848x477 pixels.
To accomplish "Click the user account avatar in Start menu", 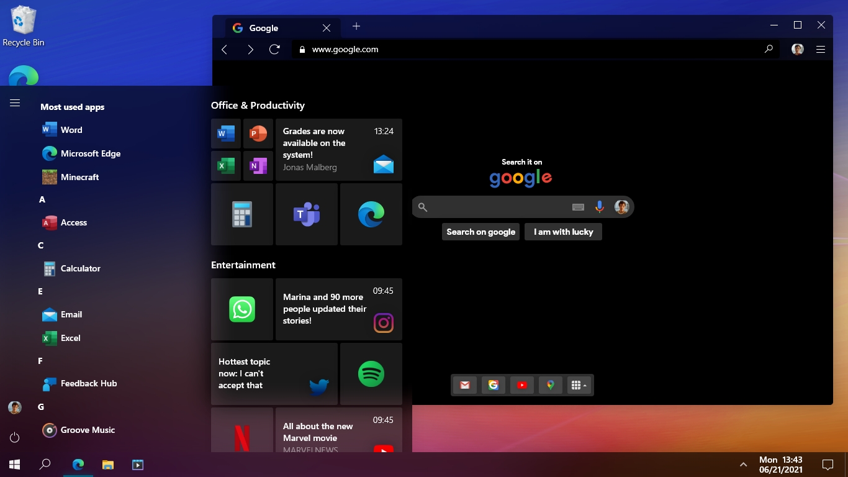I will click(x=15, y=407).
